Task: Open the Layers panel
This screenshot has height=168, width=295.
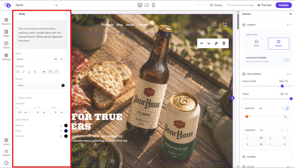Action: click(6, 142)
